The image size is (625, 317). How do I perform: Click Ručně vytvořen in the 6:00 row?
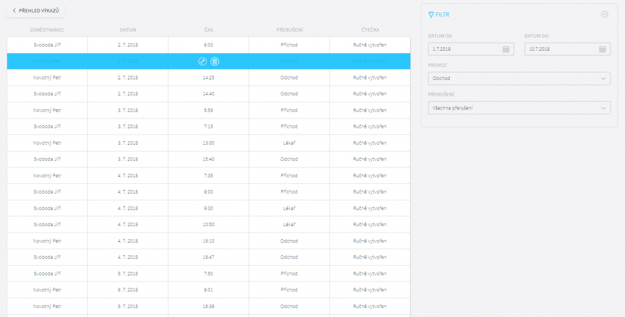pyautogui.click(x=369, y=45)
